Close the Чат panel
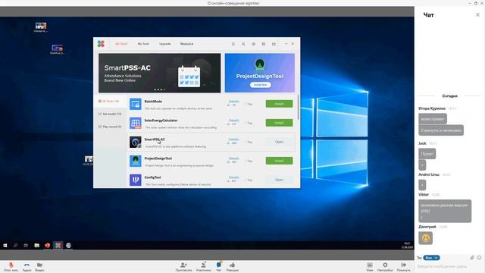 477,14
